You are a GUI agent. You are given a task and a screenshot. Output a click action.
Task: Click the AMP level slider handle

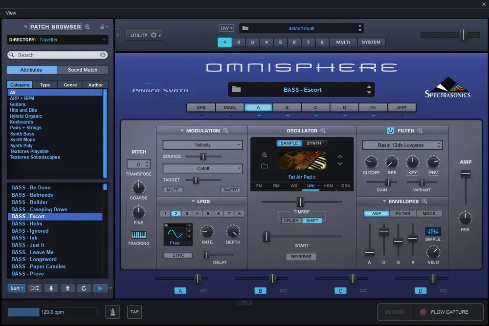(466, 174)
